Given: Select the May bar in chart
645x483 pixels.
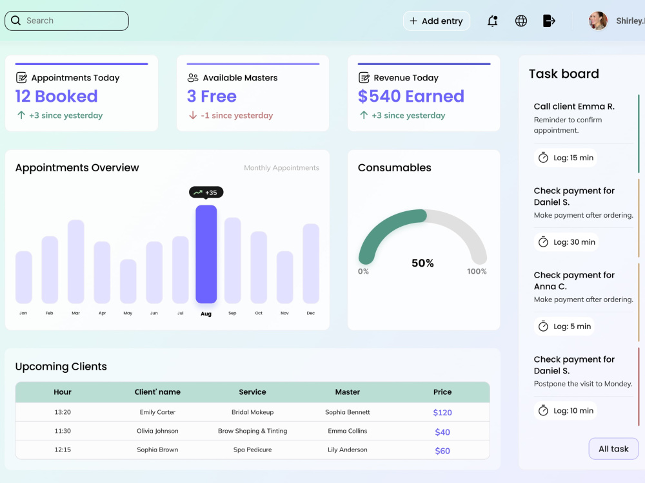Looking at the screenshot, I should click(128, 281).
